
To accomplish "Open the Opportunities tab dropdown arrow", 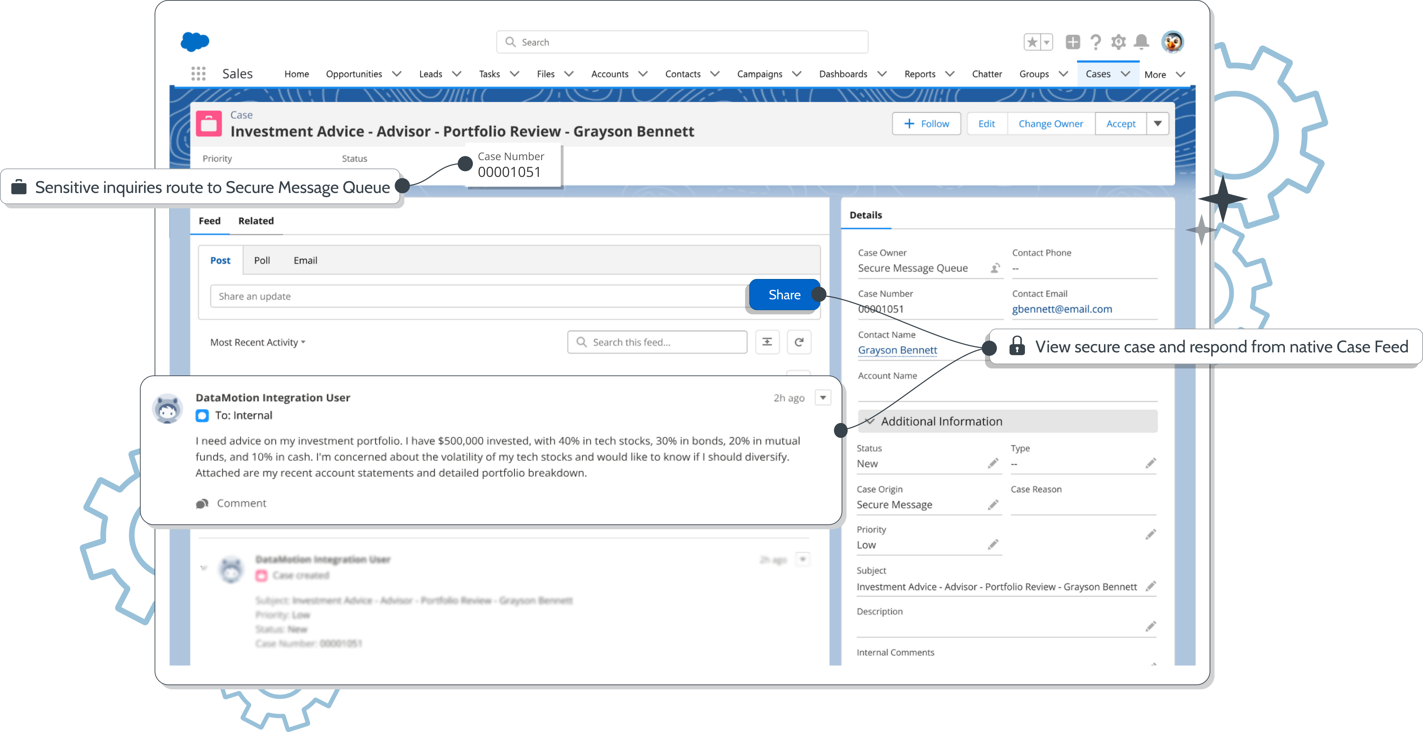I will [397, 74].
